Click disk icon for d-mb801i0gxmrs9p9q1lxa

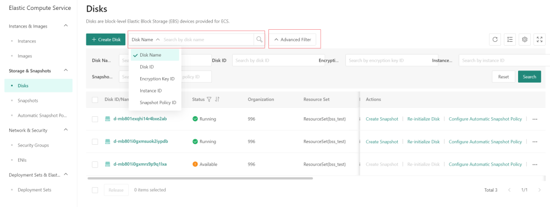(108, 164)
